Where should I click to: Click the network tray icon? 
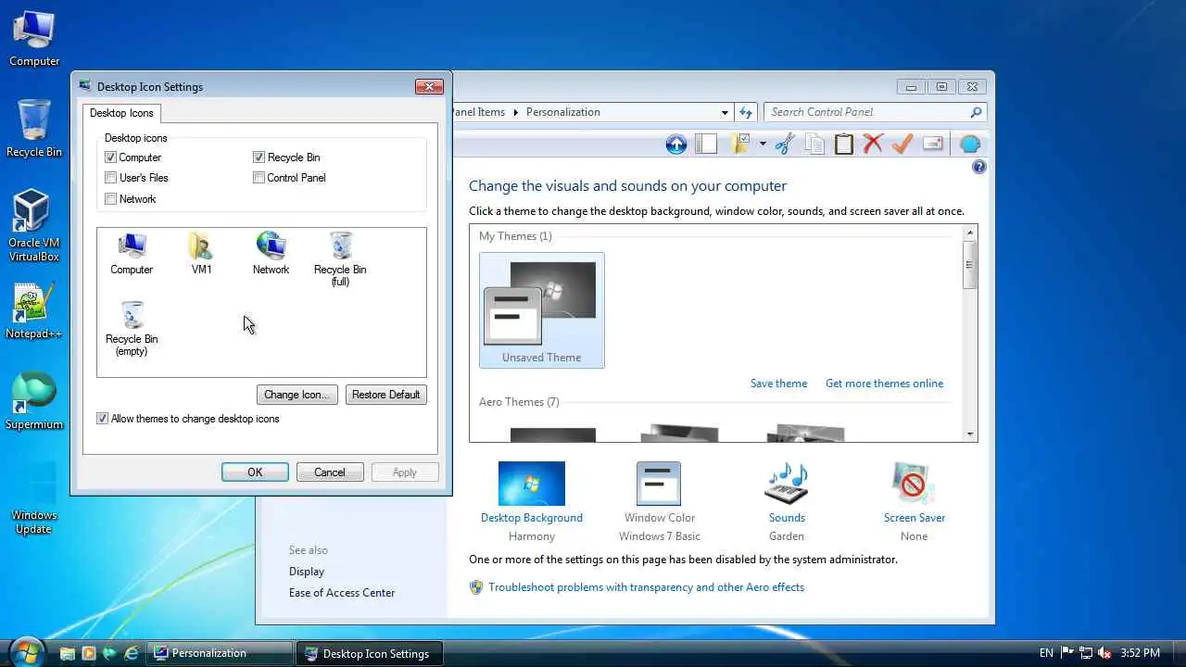(1086, 653)
